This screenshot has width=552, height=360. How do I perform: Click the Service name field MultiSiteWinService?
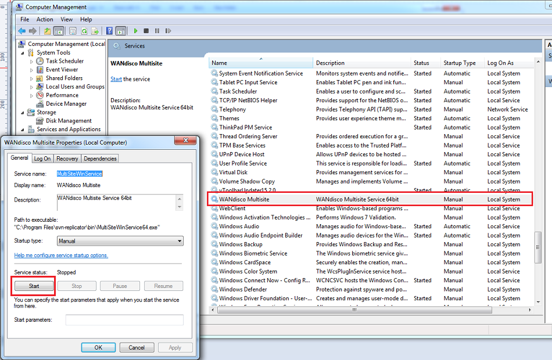80,174
